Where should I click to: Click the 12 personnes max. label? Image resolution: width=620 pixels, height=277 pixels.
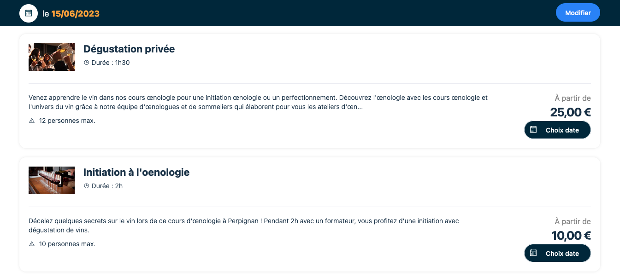67,121
